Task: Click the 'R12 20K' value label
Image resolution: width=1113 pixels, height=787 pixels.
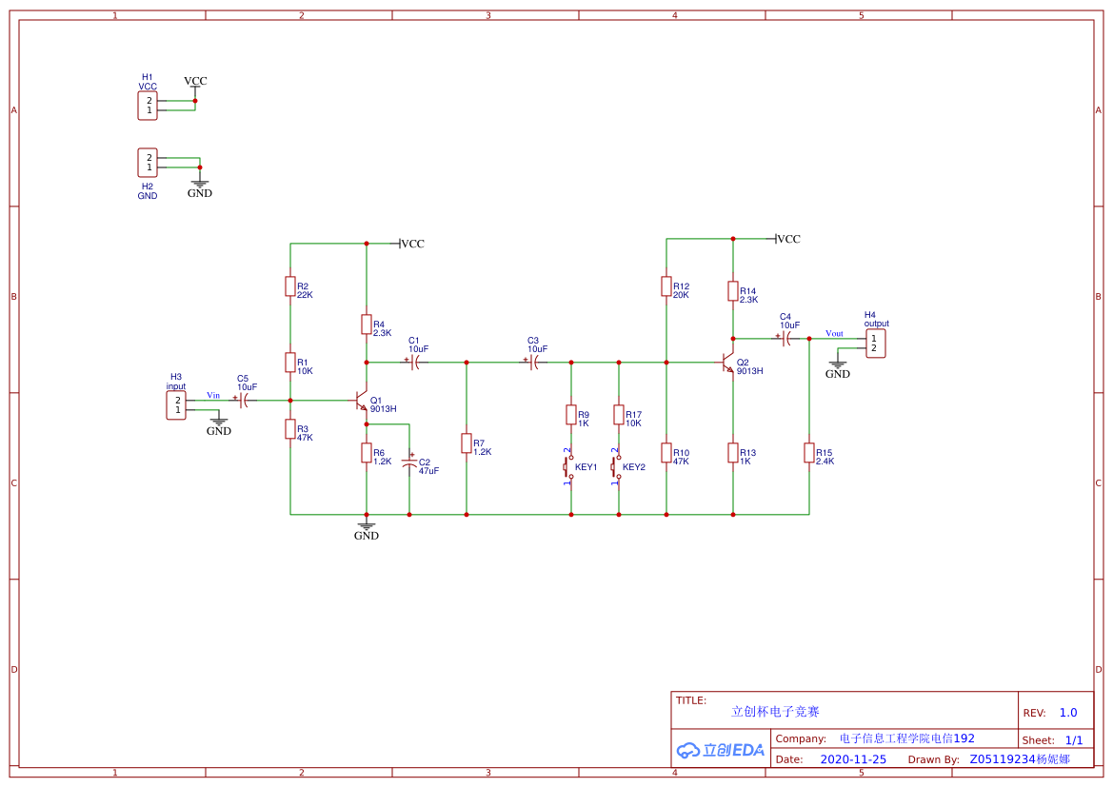Action: point(681,290)
